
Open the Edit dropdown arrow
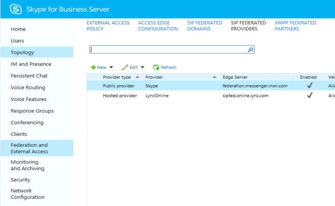pos(142,67)
